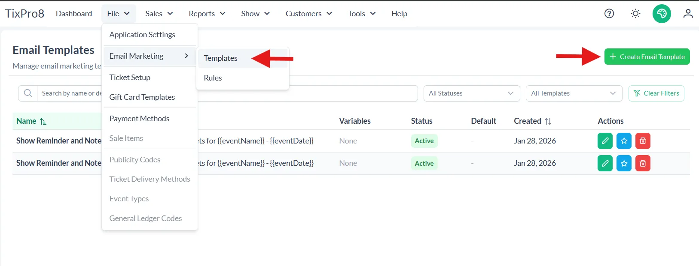This screenshot has height=266, width=699.
Task: Open General Ledger Codes menu entry
Action: pyautogui.click(x=150, y=218)
